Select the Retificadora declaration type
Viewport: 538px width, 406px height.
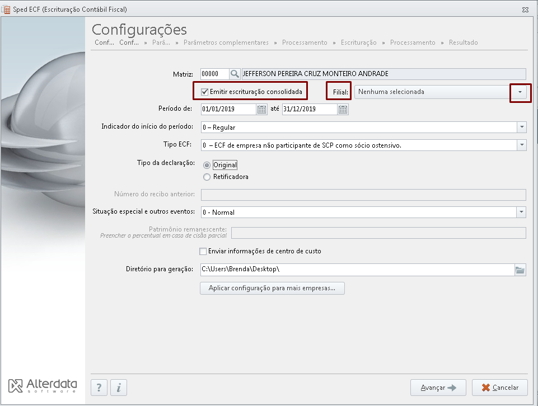click(x=207, y=177)
